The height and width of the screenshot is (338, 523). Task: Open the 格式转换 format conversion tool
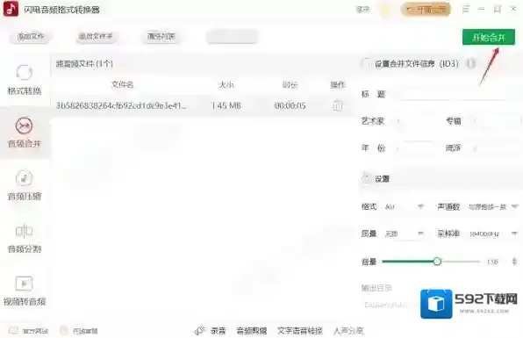25,79
